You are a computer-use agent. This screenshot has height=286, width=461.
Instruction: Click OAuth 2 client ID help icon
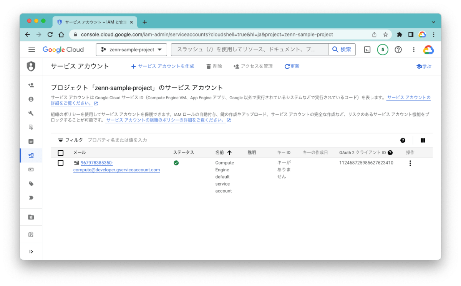tap(390, 153)
